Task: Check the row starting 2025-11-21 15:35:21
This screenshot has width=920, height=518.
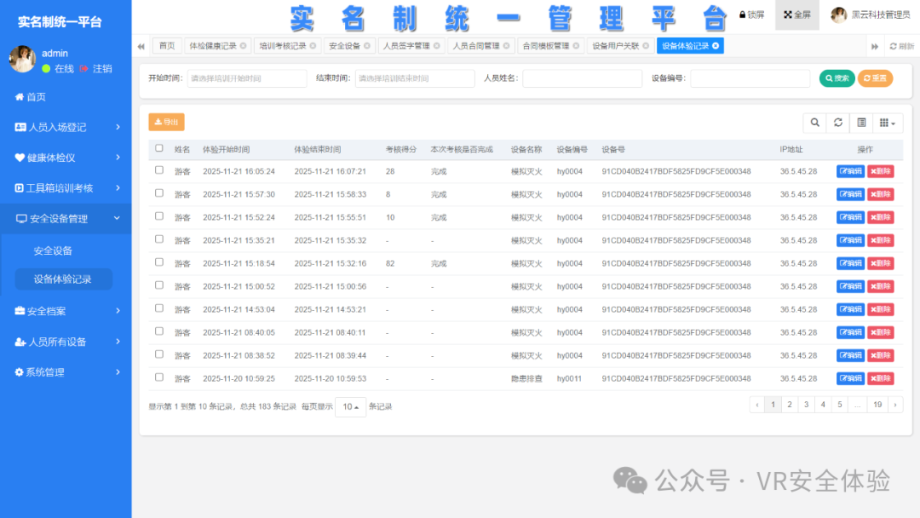Action: (x=159, y=239)
